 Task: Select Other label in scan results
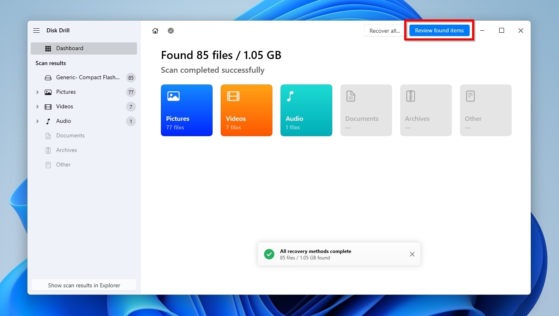tap(63, 165)
